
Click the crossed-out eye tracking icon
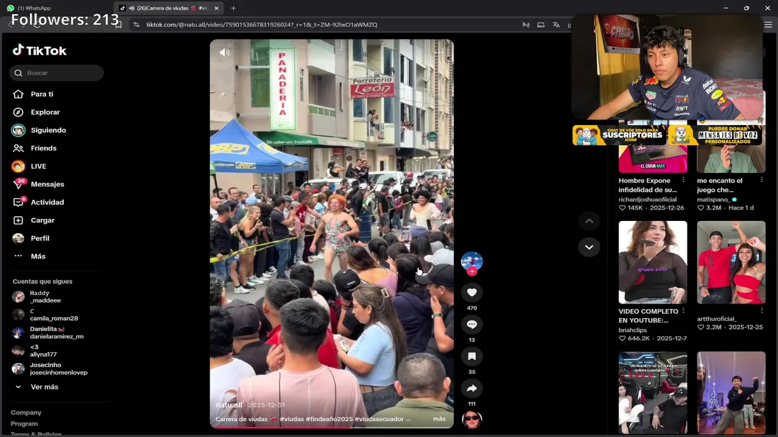click(x=526, y=25)
